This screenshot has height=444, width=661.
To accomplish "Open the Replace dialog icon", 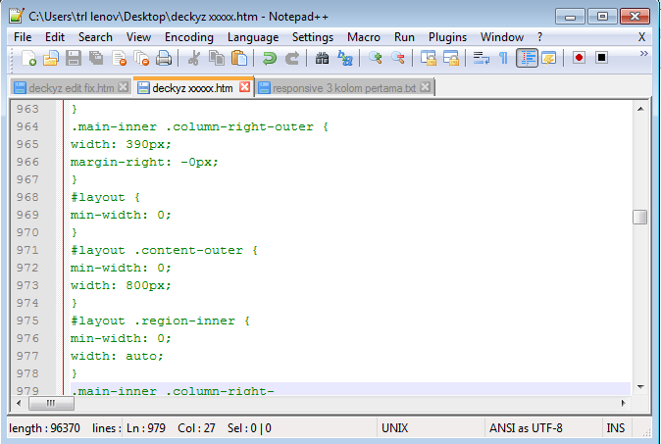I will tap(345, 58).
